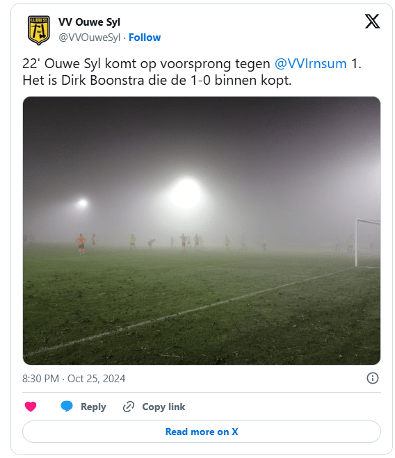The width and height of the screenshot is (395, 458).
Task: Click the Reply text button
Action: coord(93,407)
